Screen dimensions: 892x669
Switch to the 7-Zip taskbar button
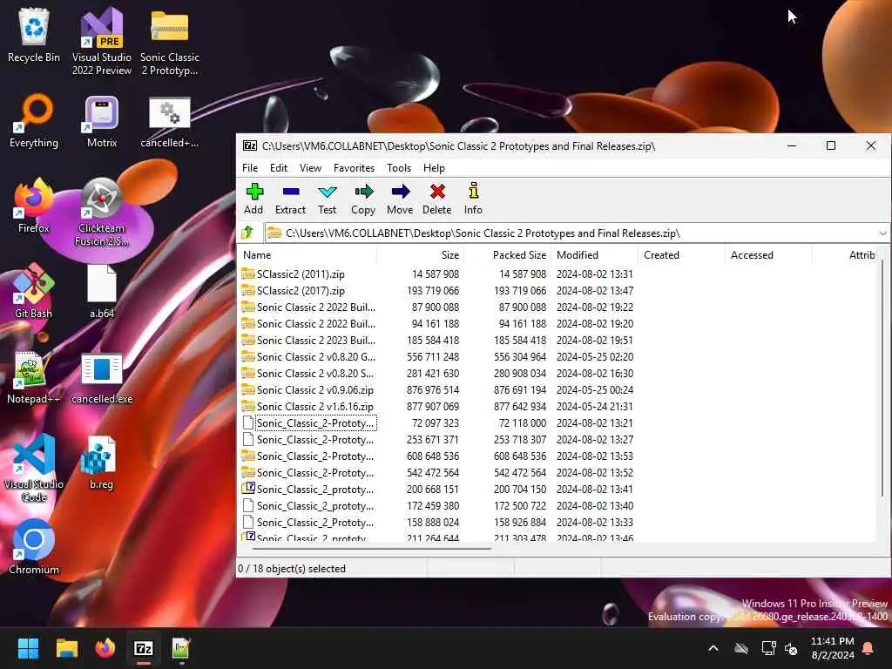[x=144, y=648]
